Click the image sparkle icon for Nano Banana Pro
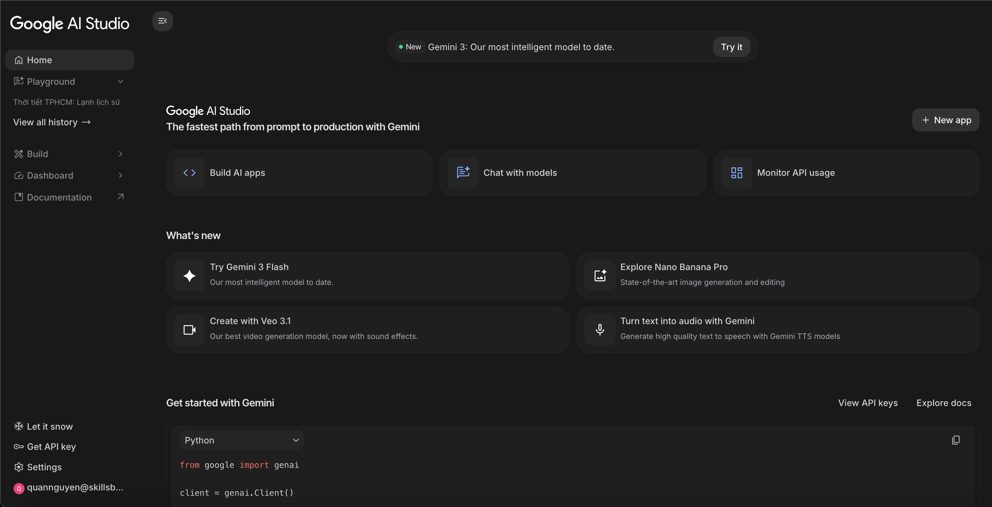This screenshot has width=992, height=507. pyautogui.click(x=600, y=276)
